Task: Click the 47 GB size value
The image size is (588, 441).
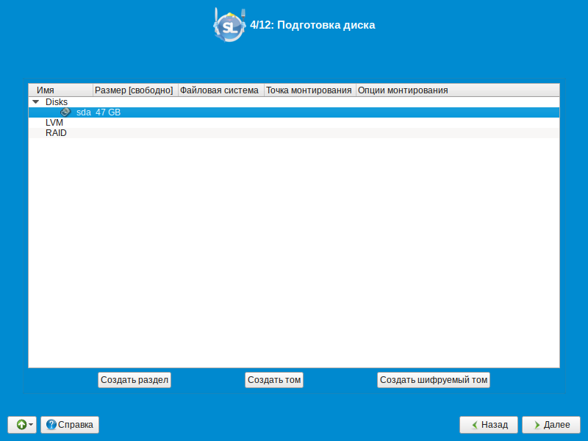Action: click(108, 112)
